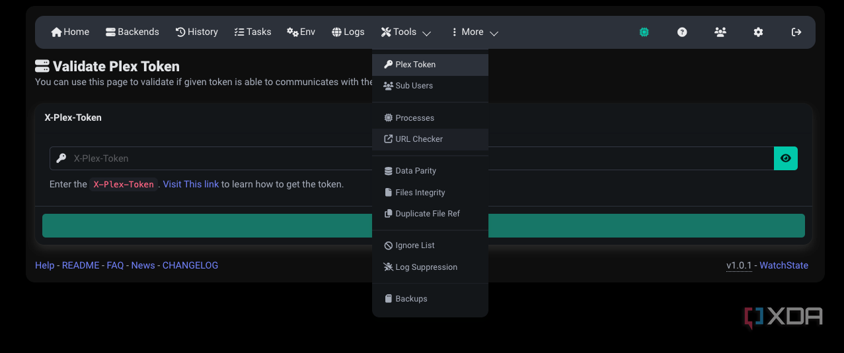Screen dimensions: 844x353
Task: Open Ignore List from Tools menu
Action: click(430, 245)
